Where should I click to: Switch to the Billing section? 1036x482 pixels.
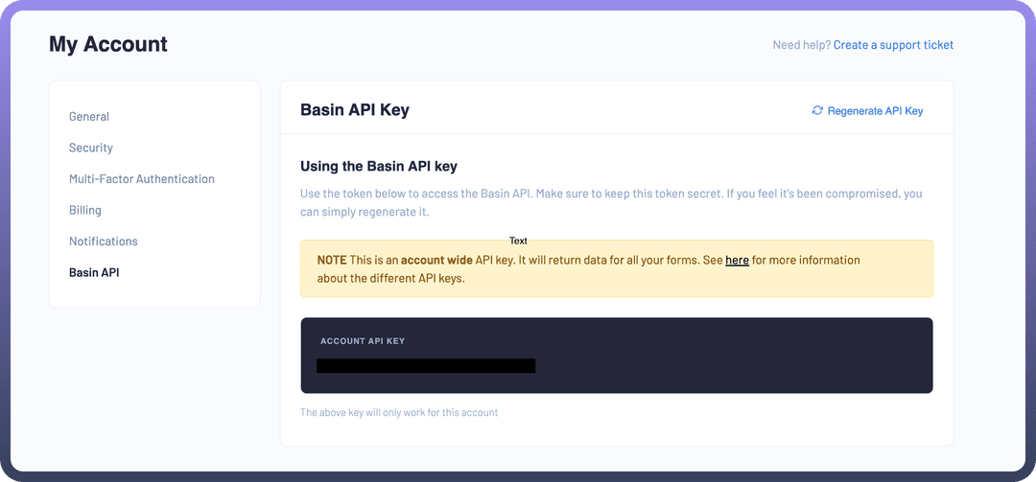point(85,210)
